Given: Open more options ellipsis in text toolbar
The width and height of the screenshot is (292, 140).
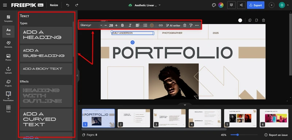Looking at the screenshot, I should coord(197,25).
